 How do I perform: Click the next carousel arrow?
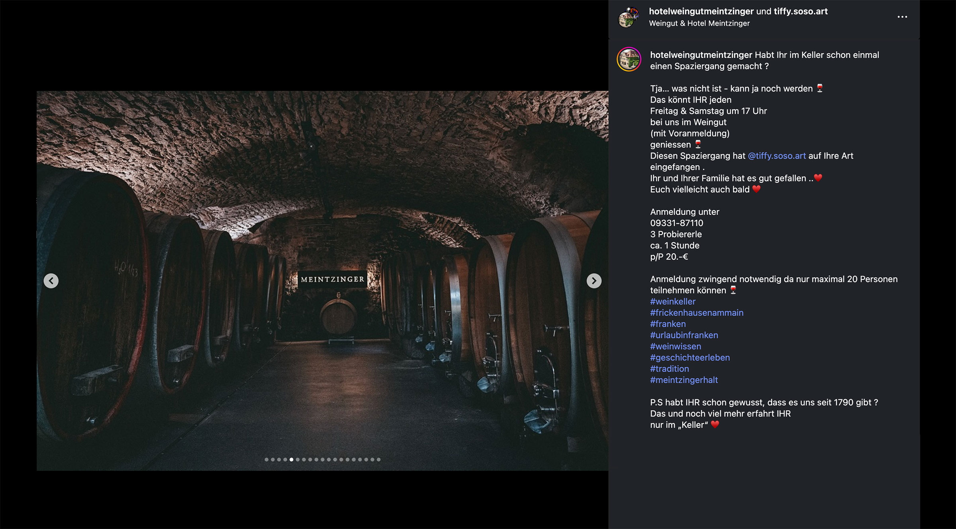point(594,282)
